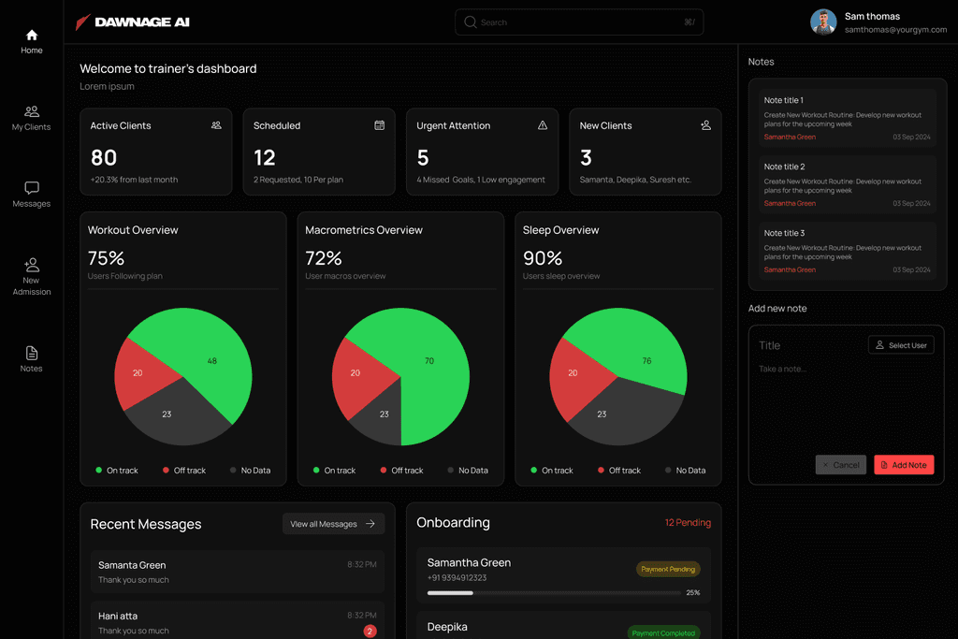Click the 72% Macrometrics Overview value

(x=324, y=258)
